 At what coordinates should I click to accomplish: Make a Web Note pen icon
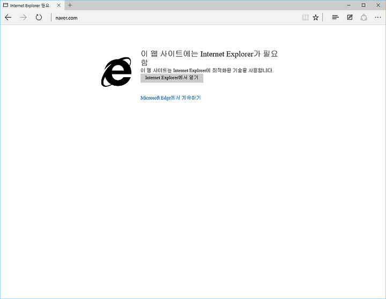tap(350, 18)
